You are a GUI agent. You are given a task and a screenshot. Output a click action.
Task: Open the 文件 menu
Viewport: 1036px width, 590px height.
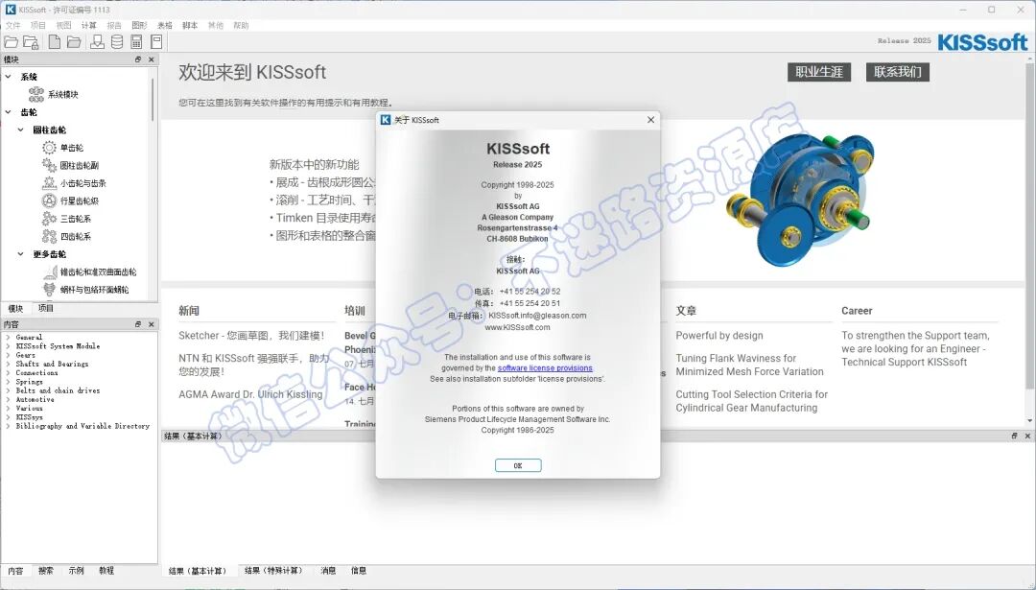13,25
